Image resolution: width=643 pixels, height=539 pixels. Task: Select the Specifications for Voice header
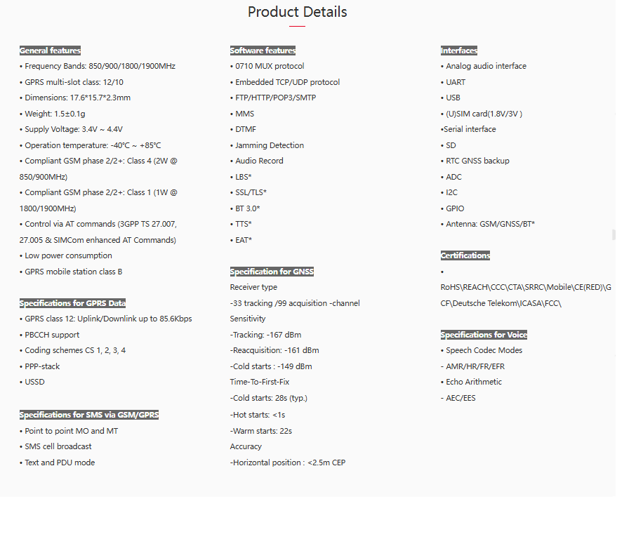[484, 335]
